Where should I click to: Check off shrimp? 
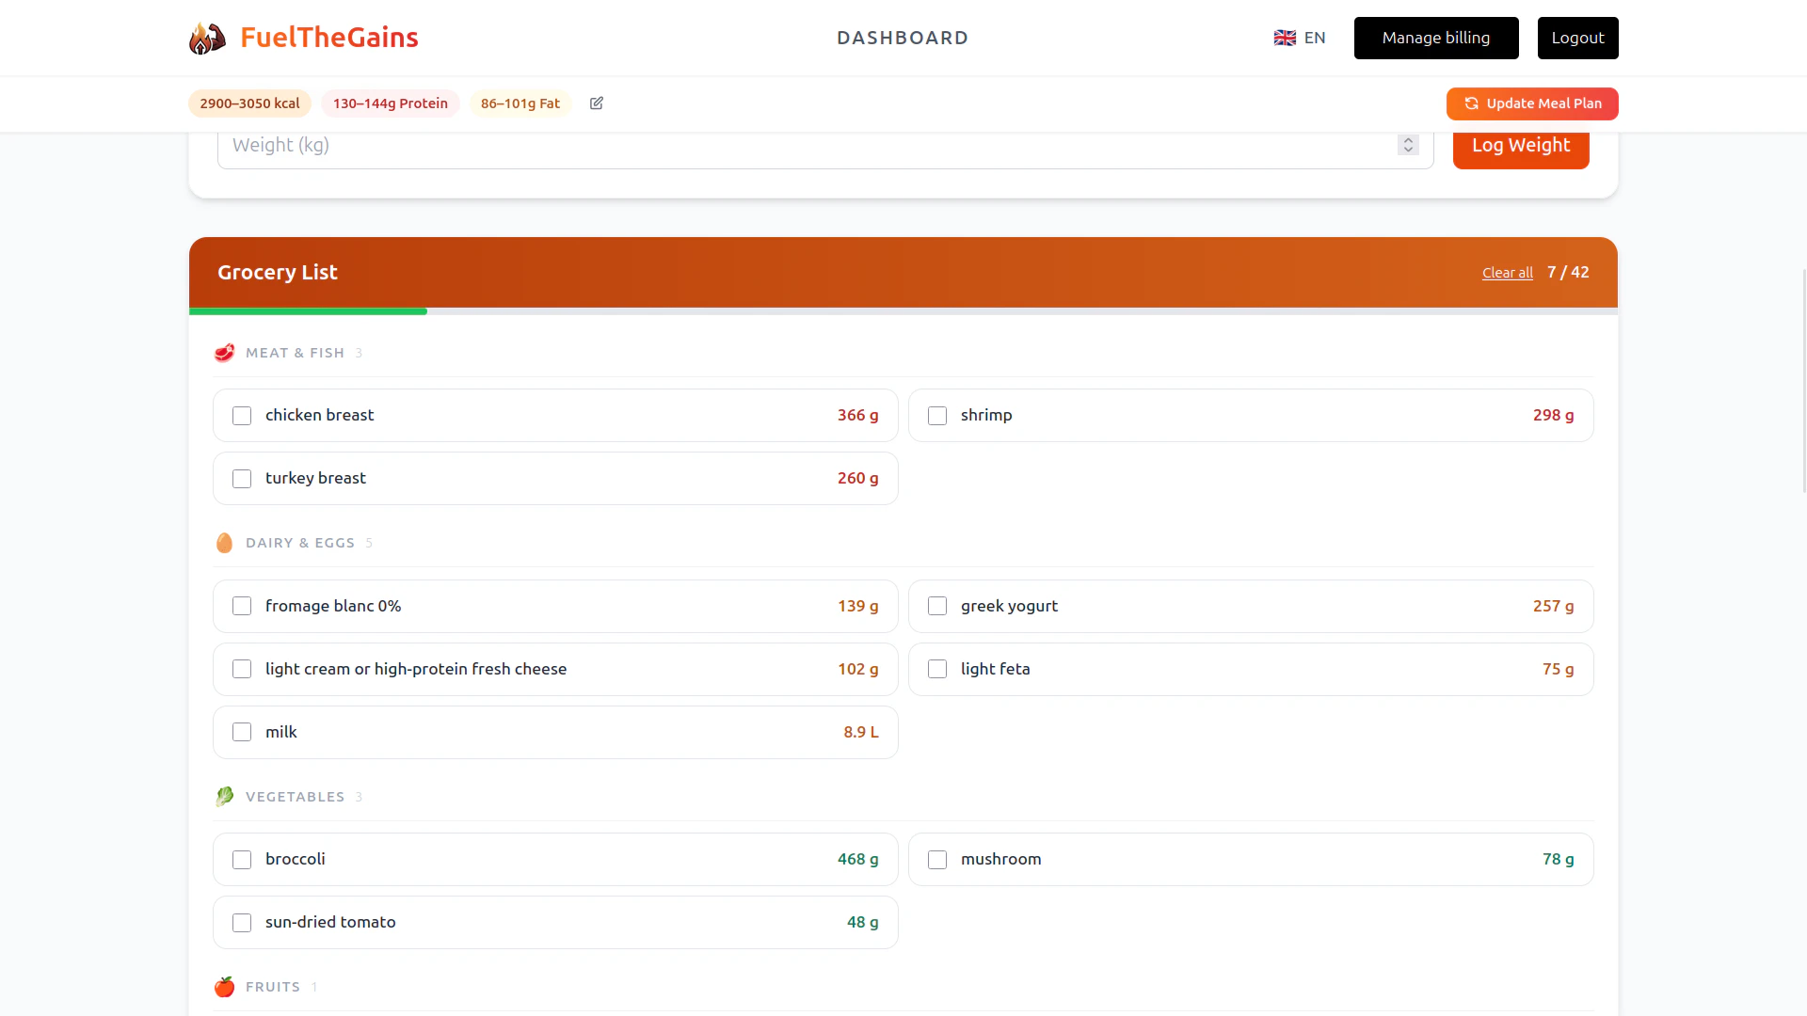click(937, 416)
